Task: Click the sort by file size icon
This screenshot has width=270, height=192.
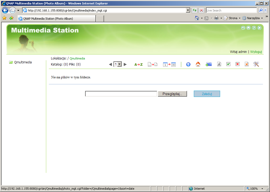Action: tap(153, 64)
